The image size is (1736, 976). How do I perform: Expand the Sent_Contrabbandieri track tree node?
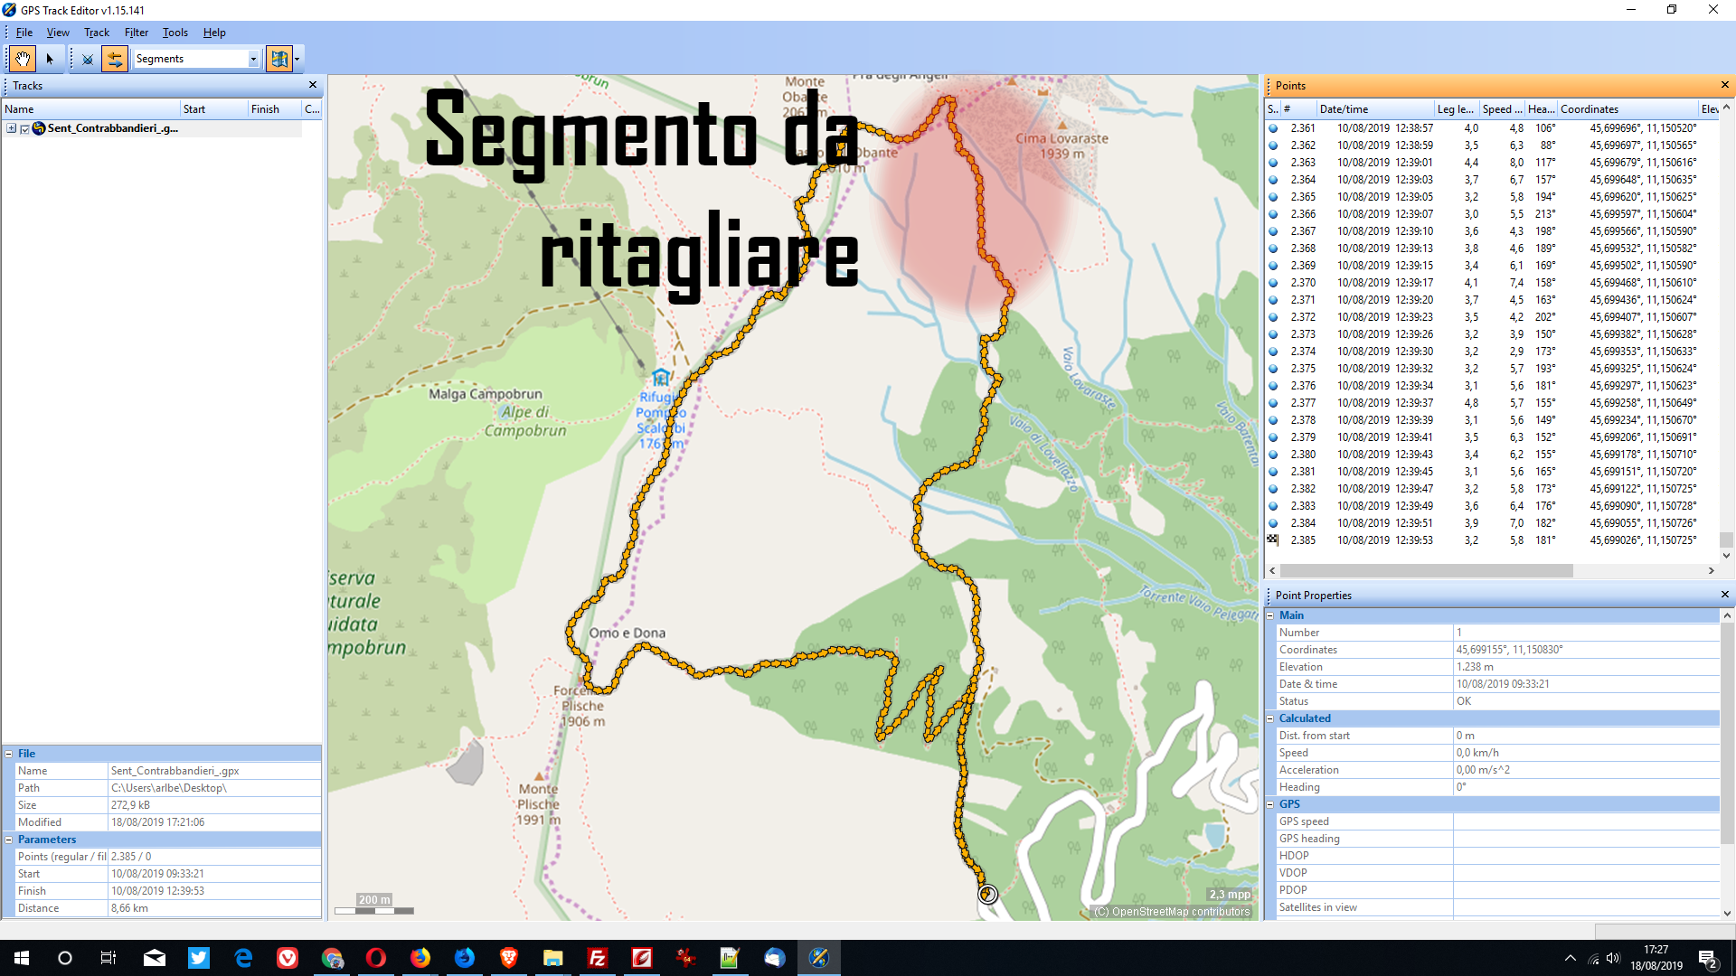(x=12, y=128)
